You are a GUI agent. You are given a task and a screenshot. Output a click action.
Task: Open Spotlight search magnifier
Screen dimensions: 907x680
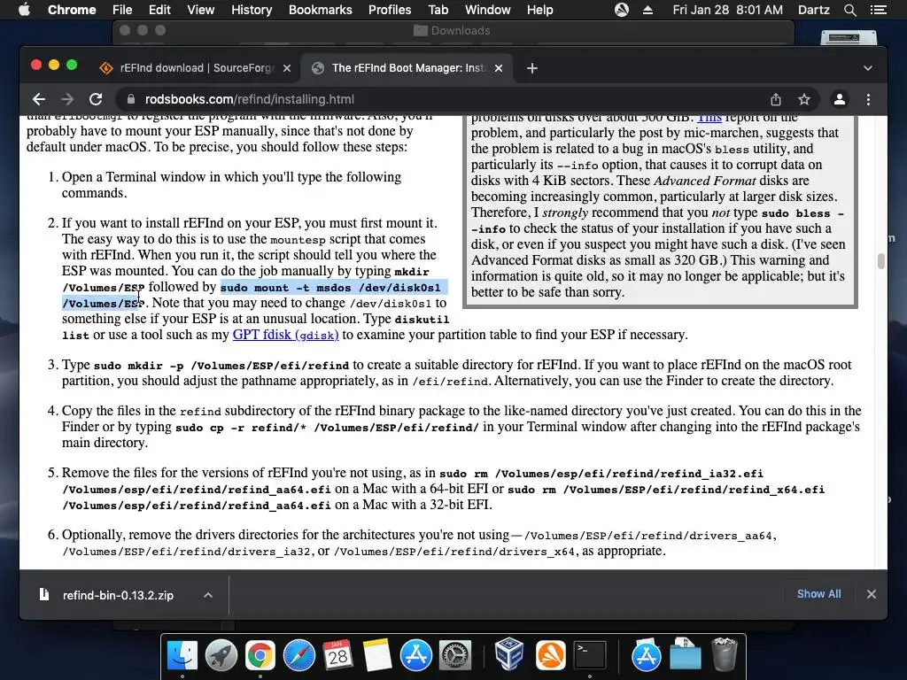pos(849,10)
